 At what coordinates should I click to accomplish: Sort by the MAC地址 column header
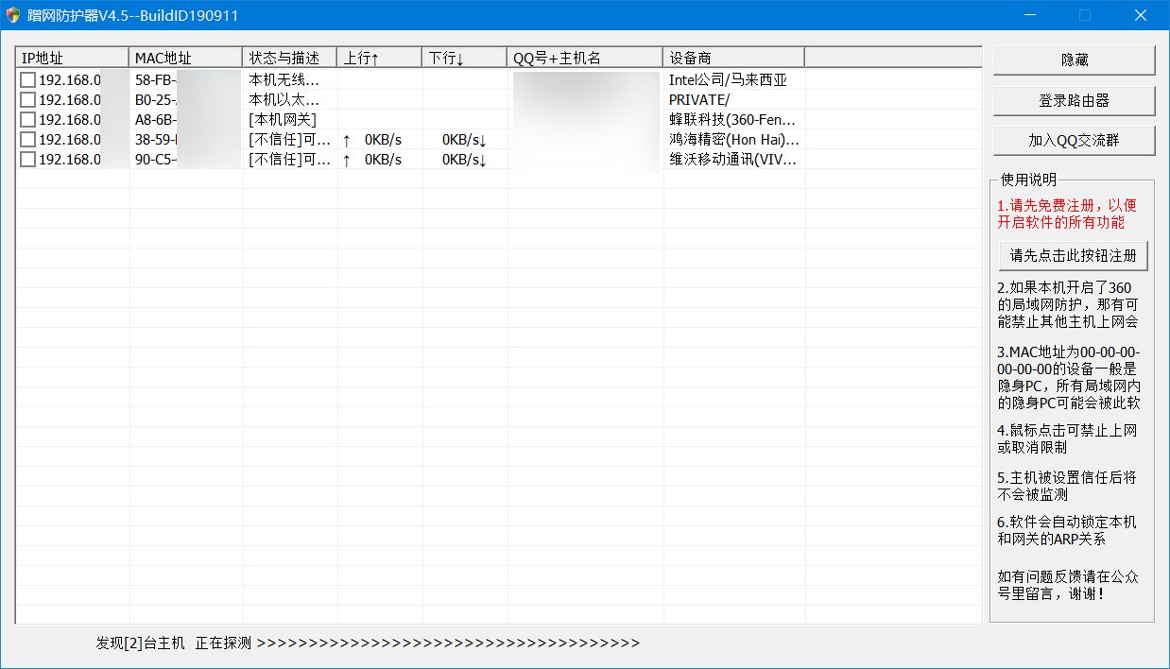[x=185, y=58]
